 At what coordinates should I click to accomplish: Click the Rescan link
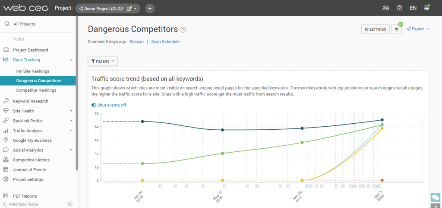pos(136,42)
